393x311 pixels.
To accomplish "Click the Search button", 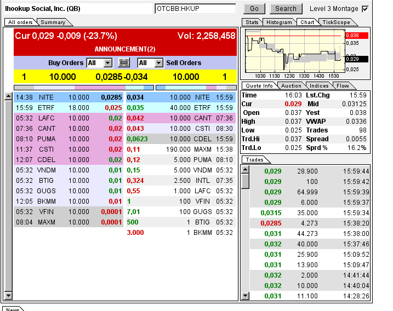I will click(x=286, y=9).
